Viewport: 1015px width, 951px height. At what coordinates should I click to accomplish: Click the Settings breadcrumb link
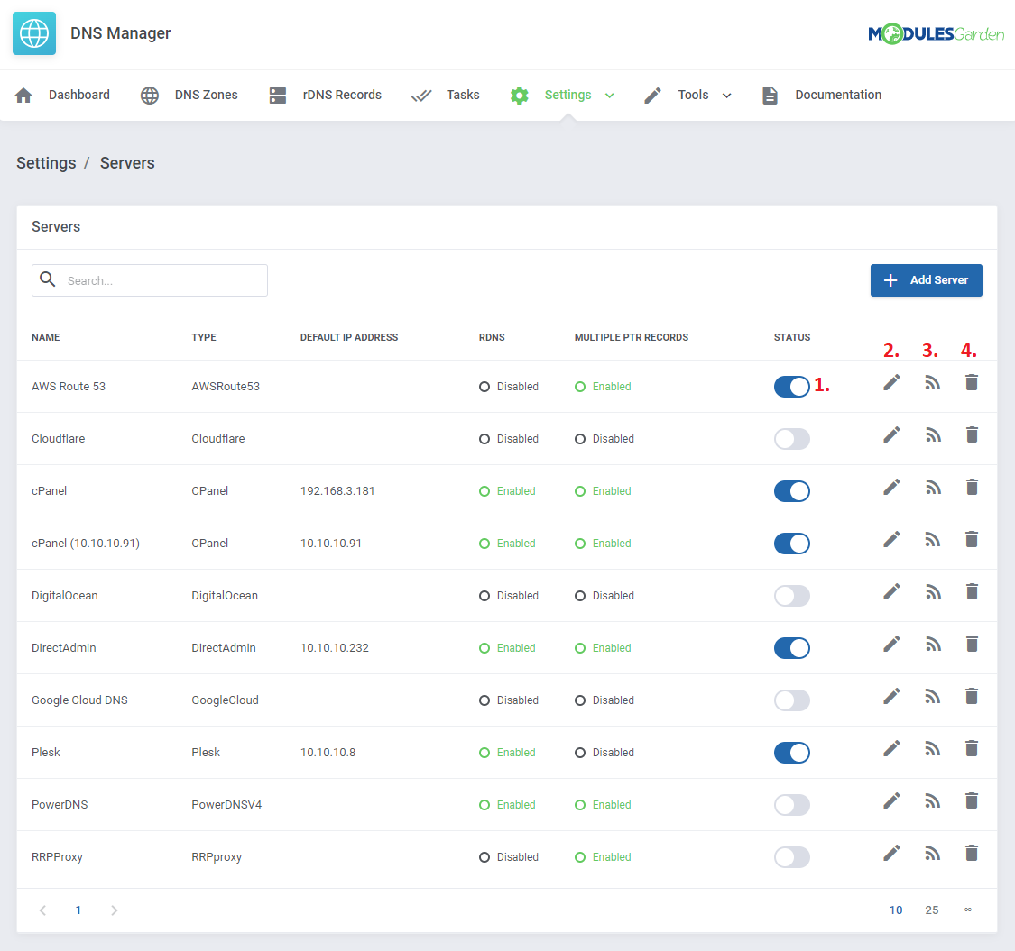click(46, 163)
